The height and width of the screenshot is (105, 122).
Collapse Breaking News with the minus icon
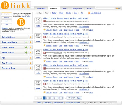click(x=26, y=42)
